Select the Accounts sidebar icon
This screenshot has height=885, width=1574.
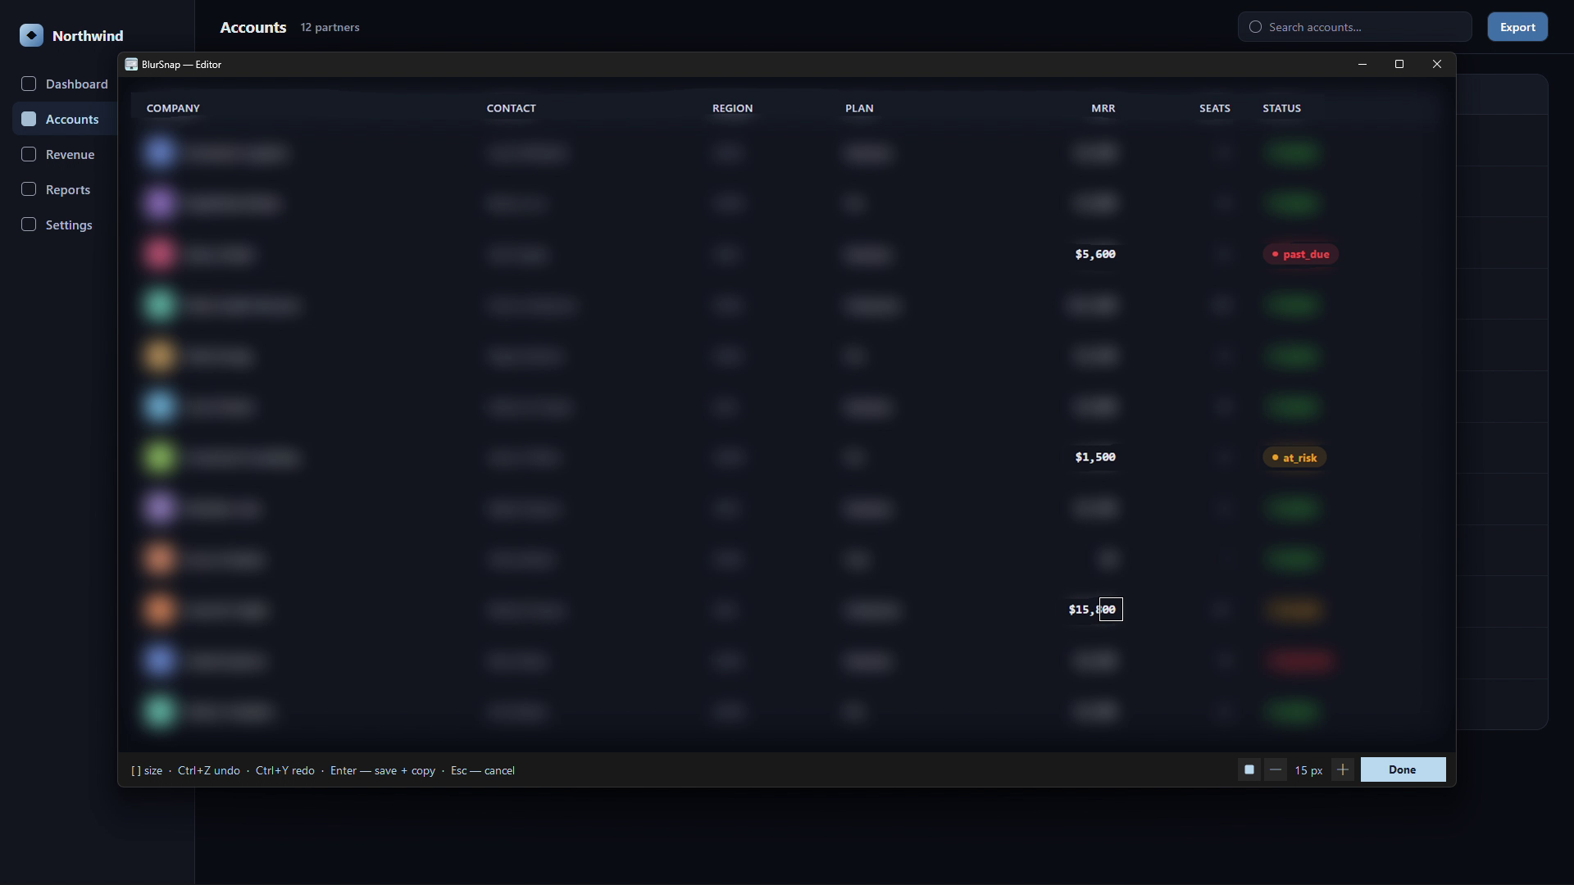click(x=29, y=119)
